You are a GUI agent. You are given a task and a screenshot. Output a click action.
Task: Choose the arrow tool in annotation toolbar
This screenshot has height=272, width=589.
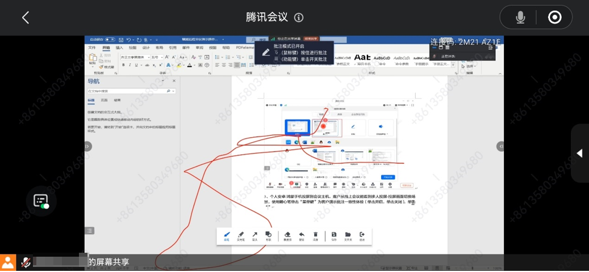coord(254,236)
